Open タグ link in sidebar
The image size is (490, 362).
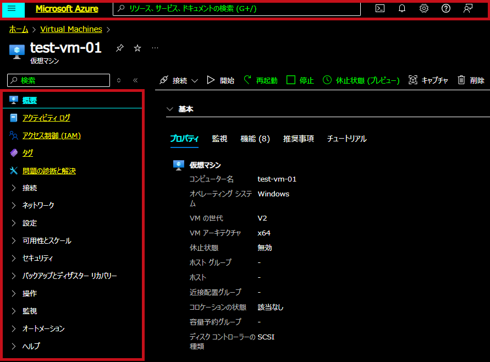click(x=28, y=153)
